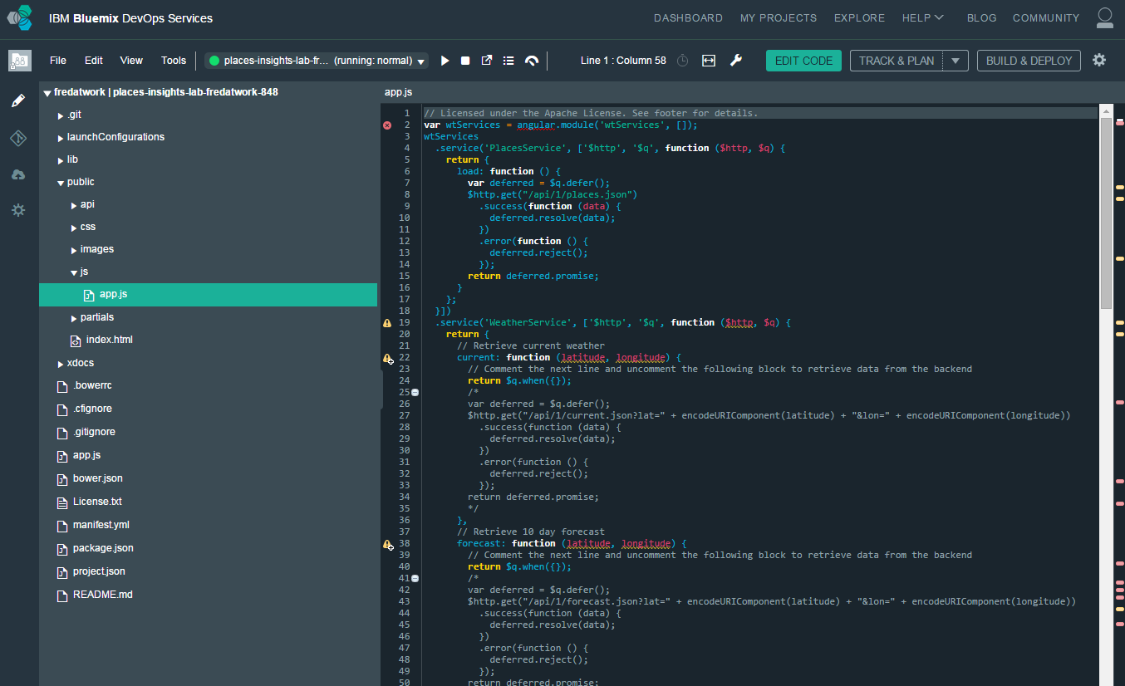Open the File menu
The image size is (1125, 686).
[x=58, y=61]
